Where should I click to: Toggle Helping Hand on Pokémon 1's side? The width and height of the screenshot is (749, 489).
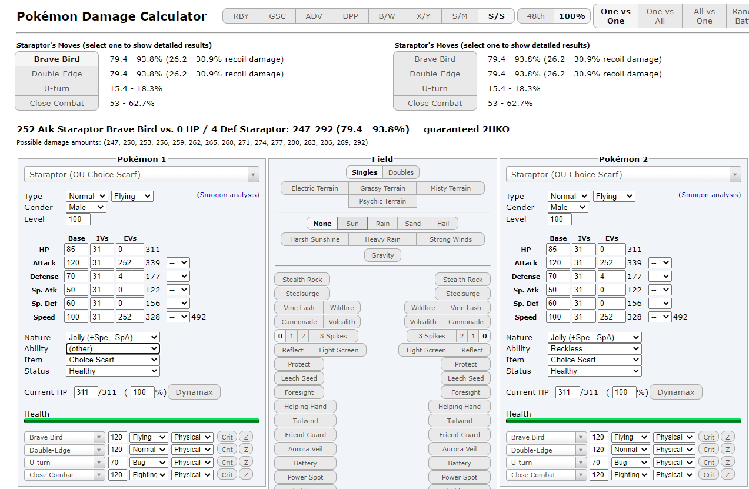click(305, 407)
